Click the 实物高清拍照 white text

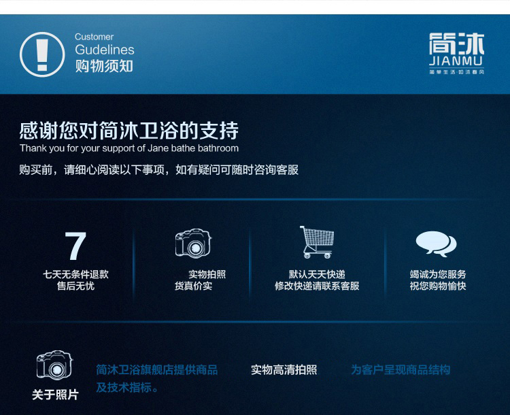coord(284,369)
